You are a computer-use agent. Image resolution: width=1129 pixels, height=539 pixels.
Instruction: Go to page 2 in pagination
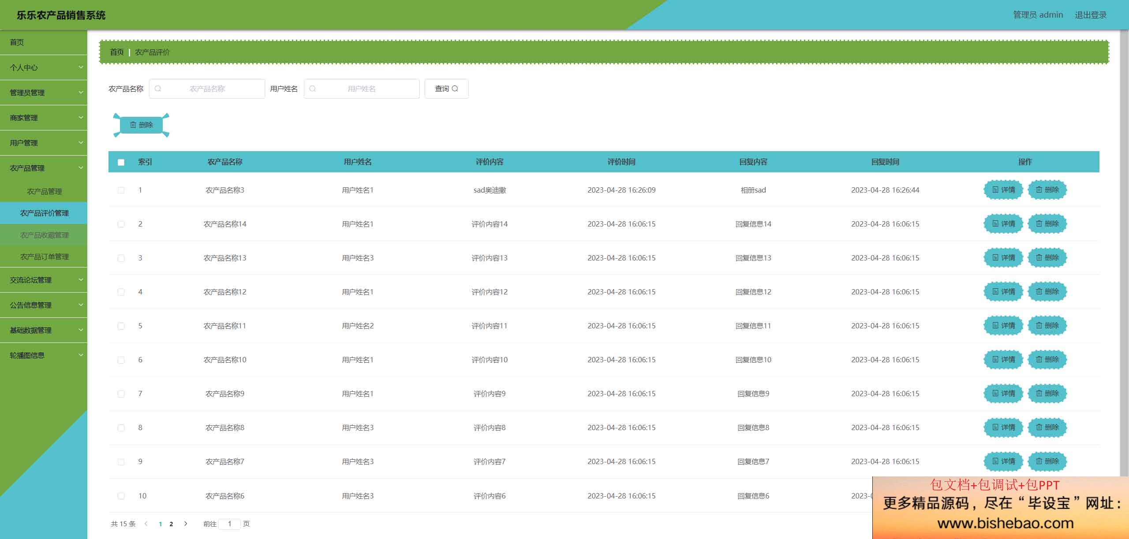coord(171,524)
